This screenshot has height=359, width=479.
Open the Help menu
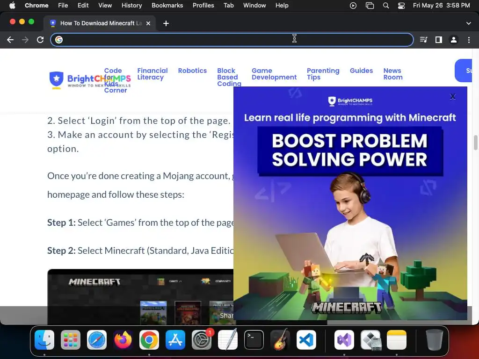(282, 6)
